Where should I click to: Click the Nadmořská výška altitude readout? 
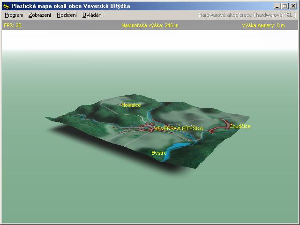[x=150, y=25]
